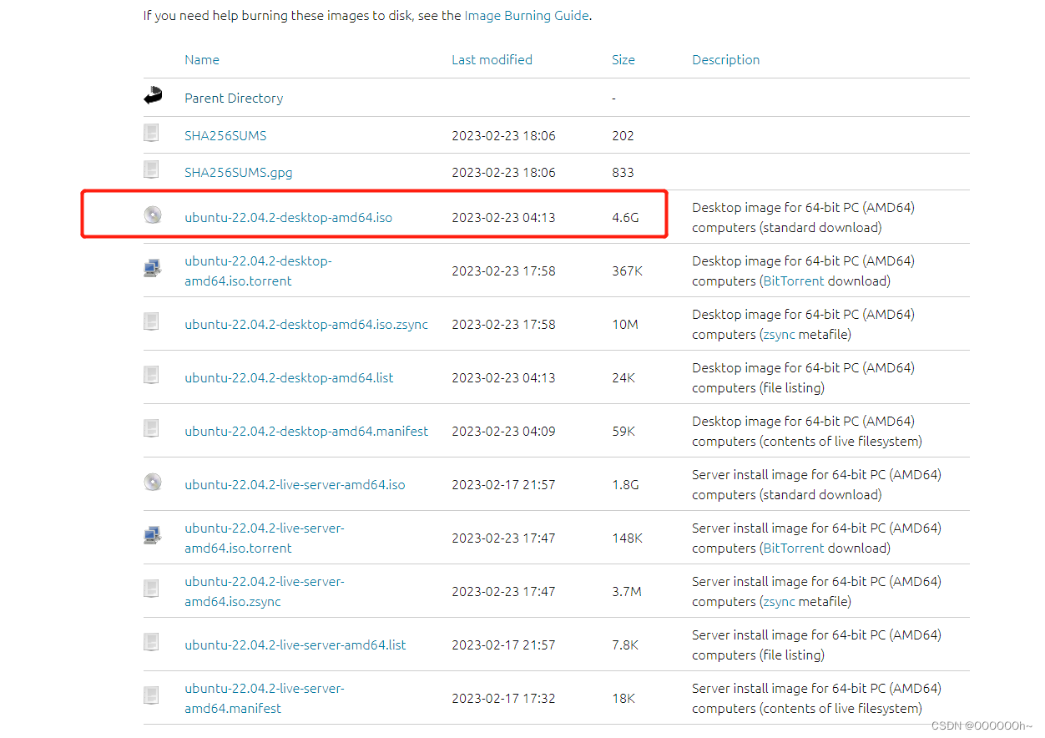1045x738 pixels.
Task: Click the BitTorrent link in the desktop torrent description
Action: point(794,281)
